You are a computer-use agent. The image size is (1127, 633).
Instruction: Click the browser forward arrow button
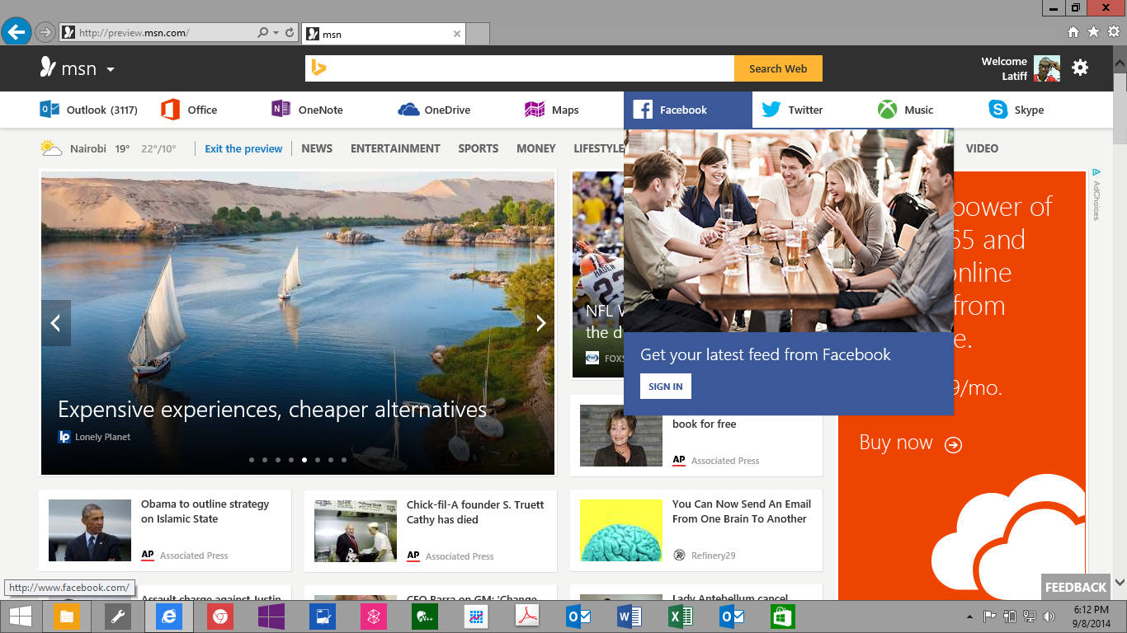[45, 33]
